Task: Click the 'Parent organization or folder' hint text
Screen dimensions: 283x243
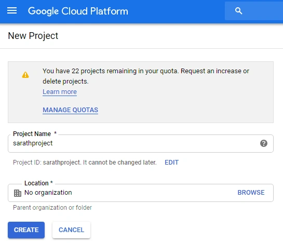Action: pos(52,208)
